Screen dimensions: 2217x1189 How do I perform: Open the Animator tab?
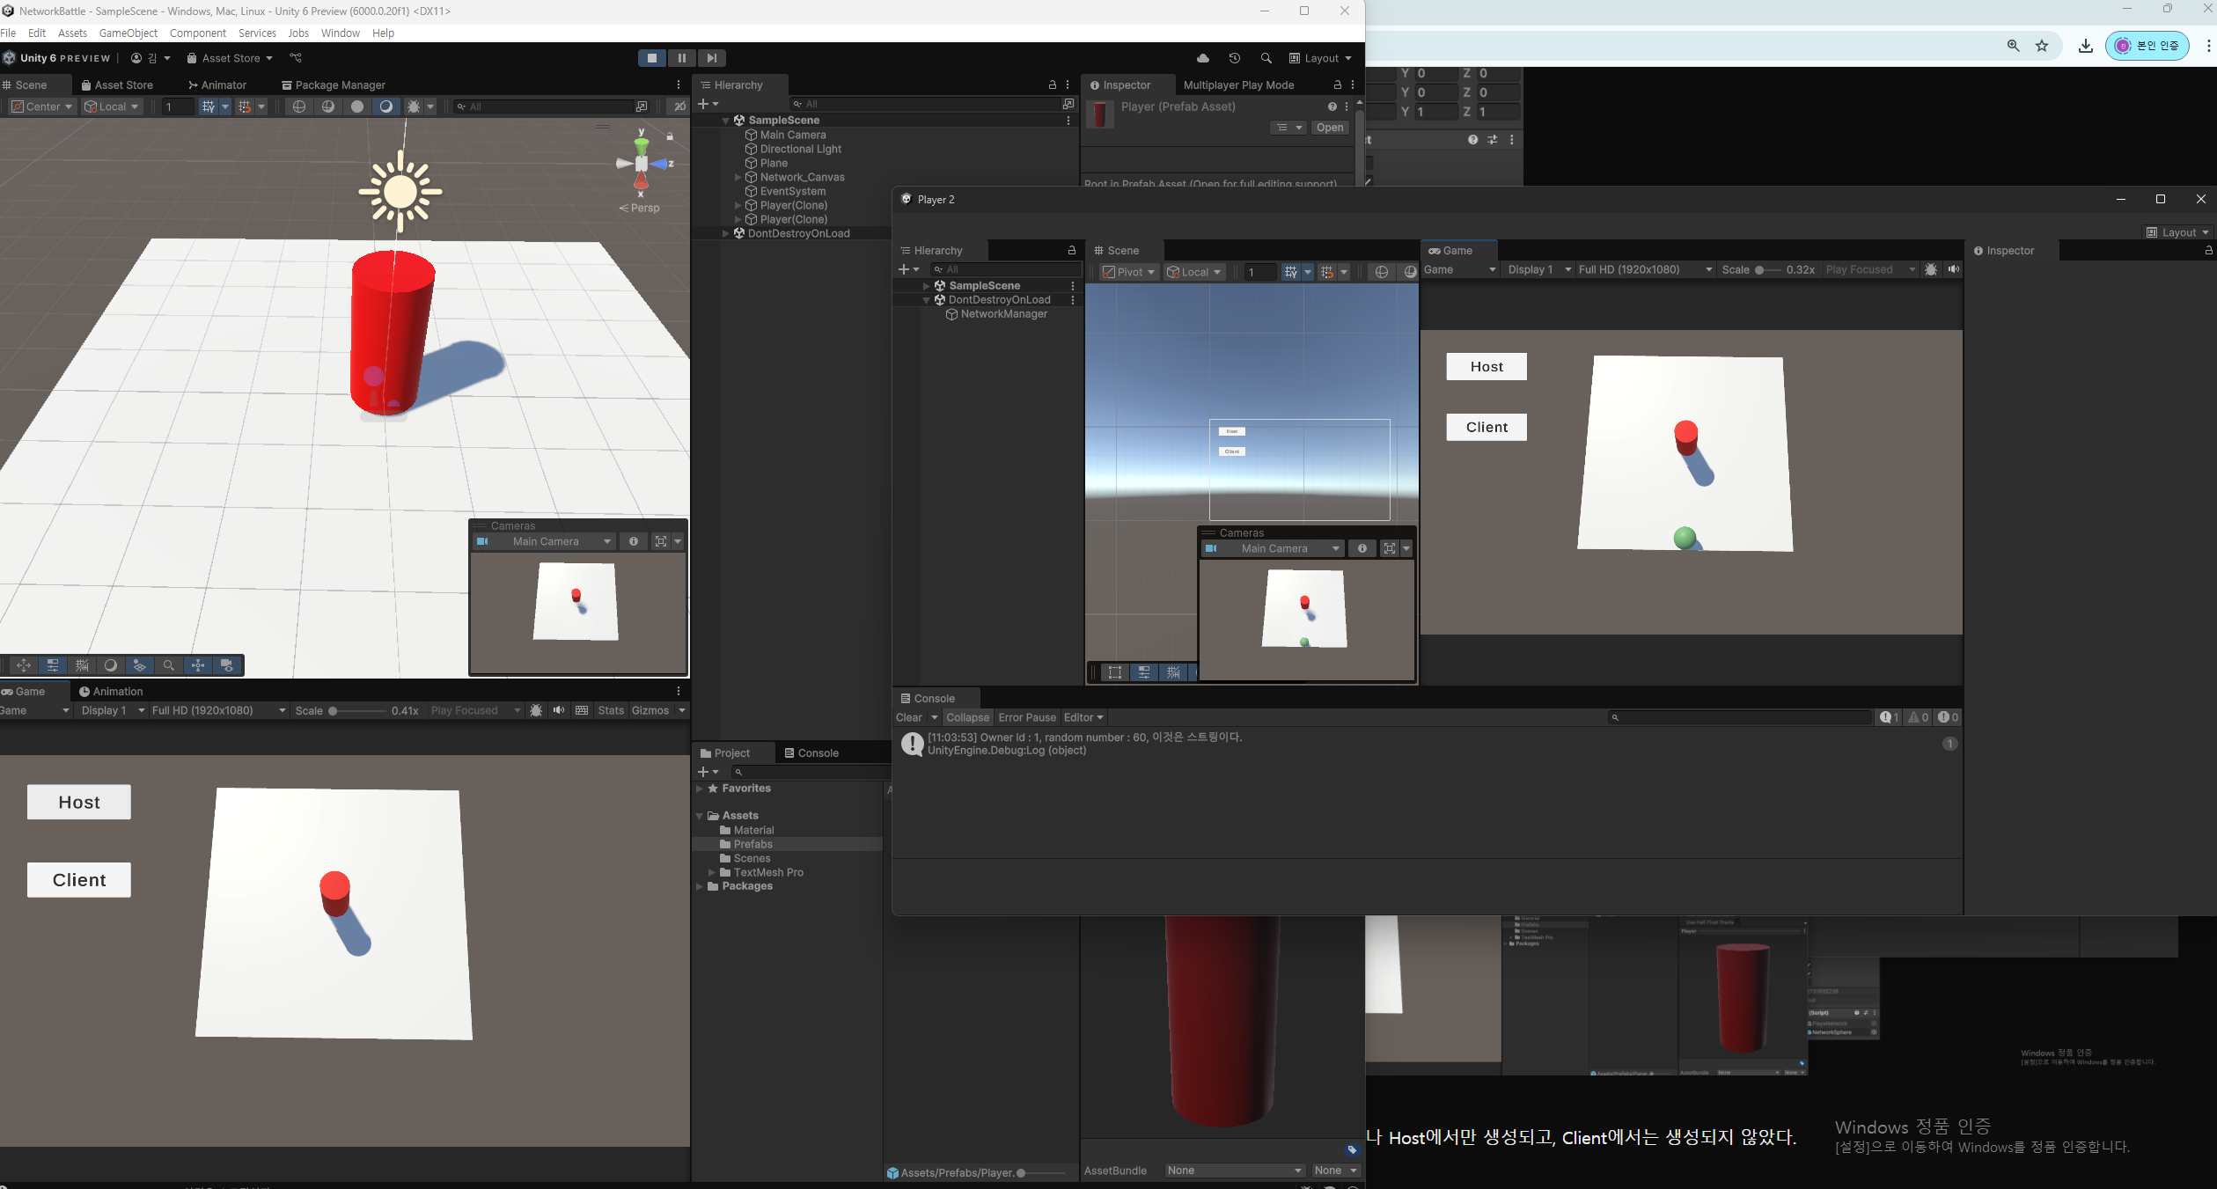217,85
